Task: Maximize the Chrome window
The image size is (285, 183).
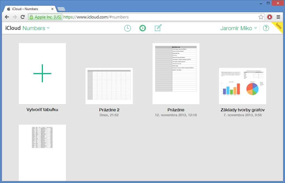Action: [268, 3]
